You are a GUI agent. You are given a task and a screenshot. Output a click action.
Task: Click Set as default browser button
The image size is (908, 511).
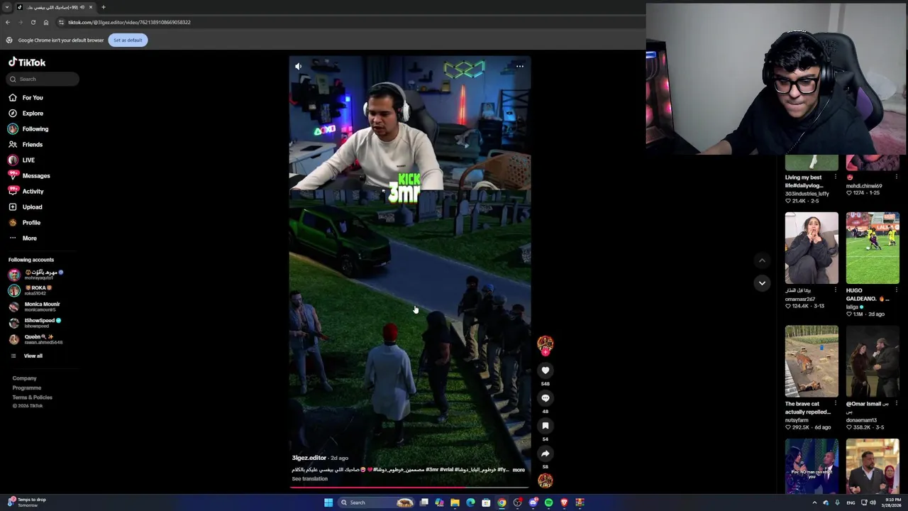pyautogui.click(x=128, y=40)
